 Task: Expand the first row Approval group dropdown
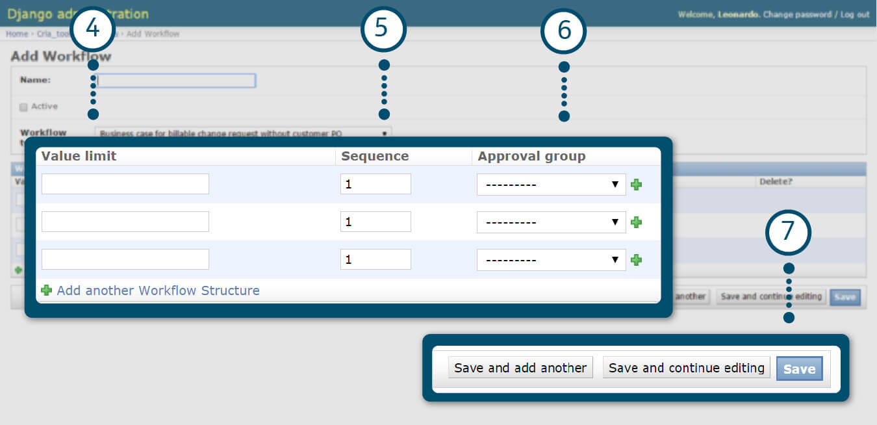pos(551,185)
